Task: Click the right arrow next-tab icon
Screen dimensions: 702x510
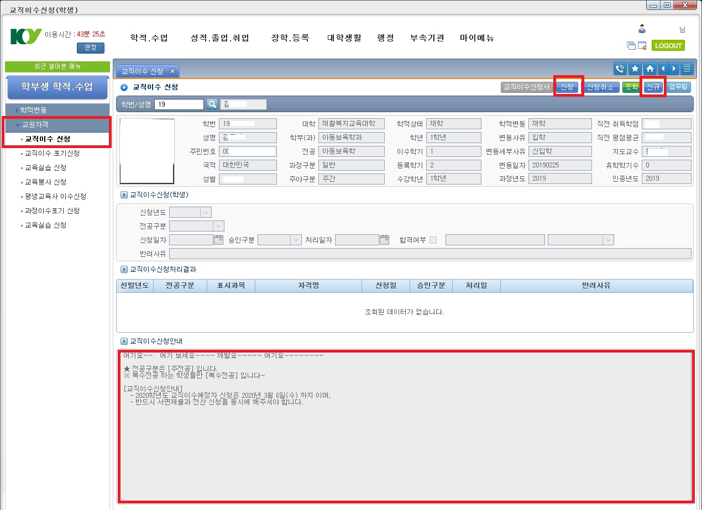Action: [674, 69]
